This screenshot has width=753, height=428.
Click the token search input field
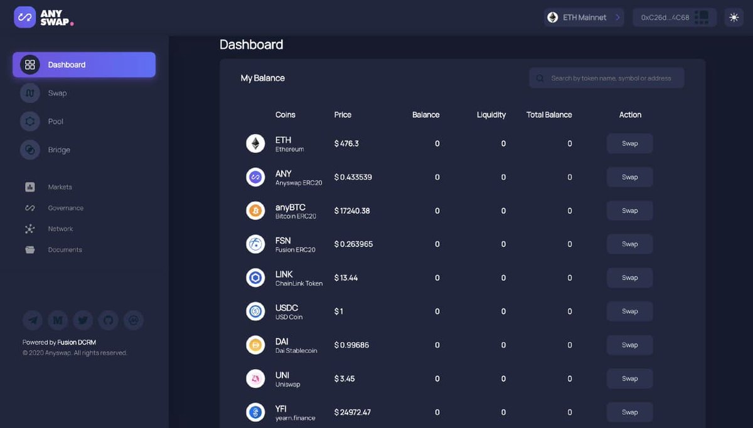click(x=606, y=78)
